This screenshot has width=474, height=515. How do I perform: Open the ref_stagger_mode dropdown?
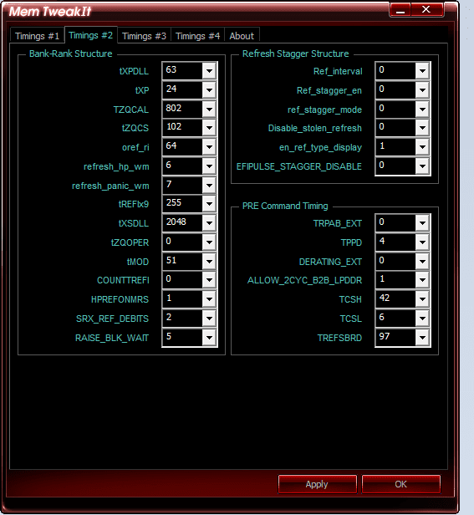pos(422,109)
